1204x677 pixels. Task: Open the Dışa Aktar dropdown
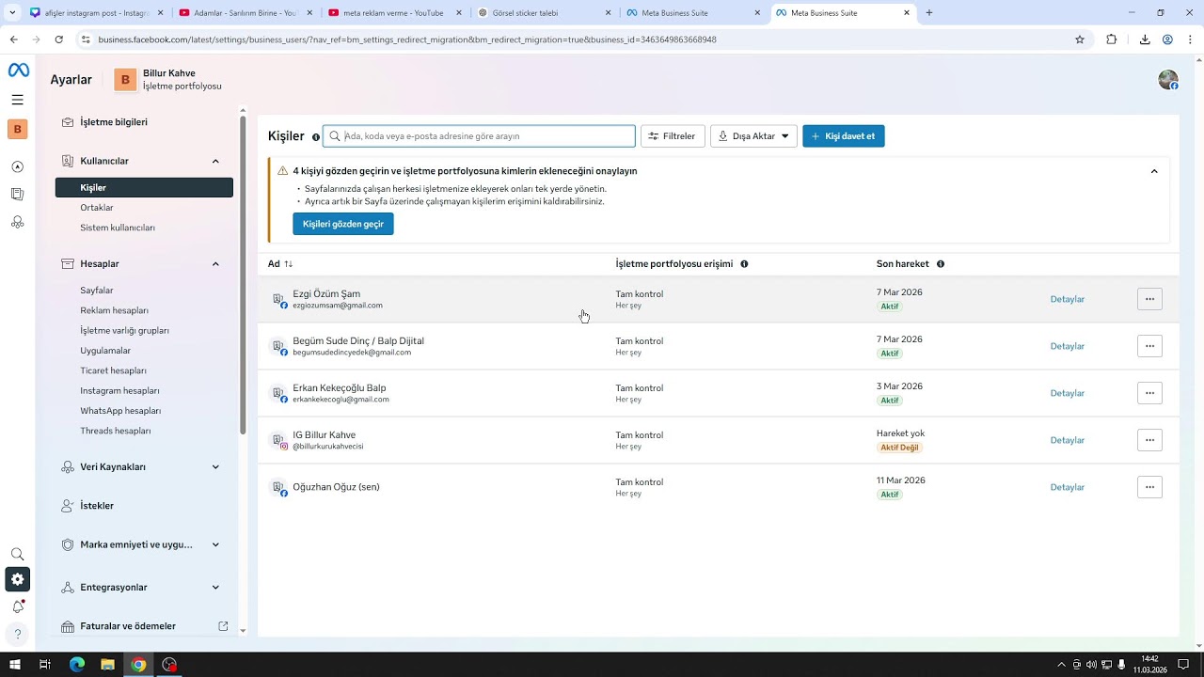point(753,136)
